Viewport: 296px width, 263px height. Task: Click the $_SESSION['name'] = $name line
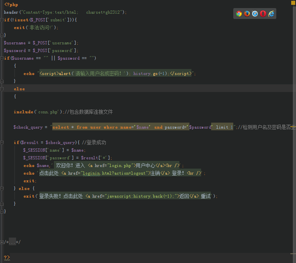click(54, 150)
